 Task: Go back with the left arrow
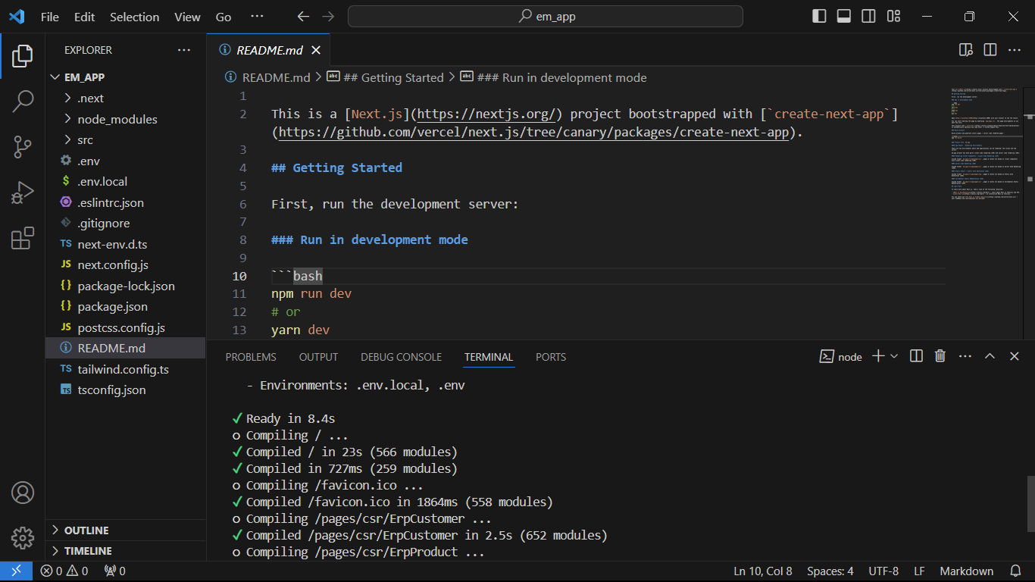pos(303,17)
